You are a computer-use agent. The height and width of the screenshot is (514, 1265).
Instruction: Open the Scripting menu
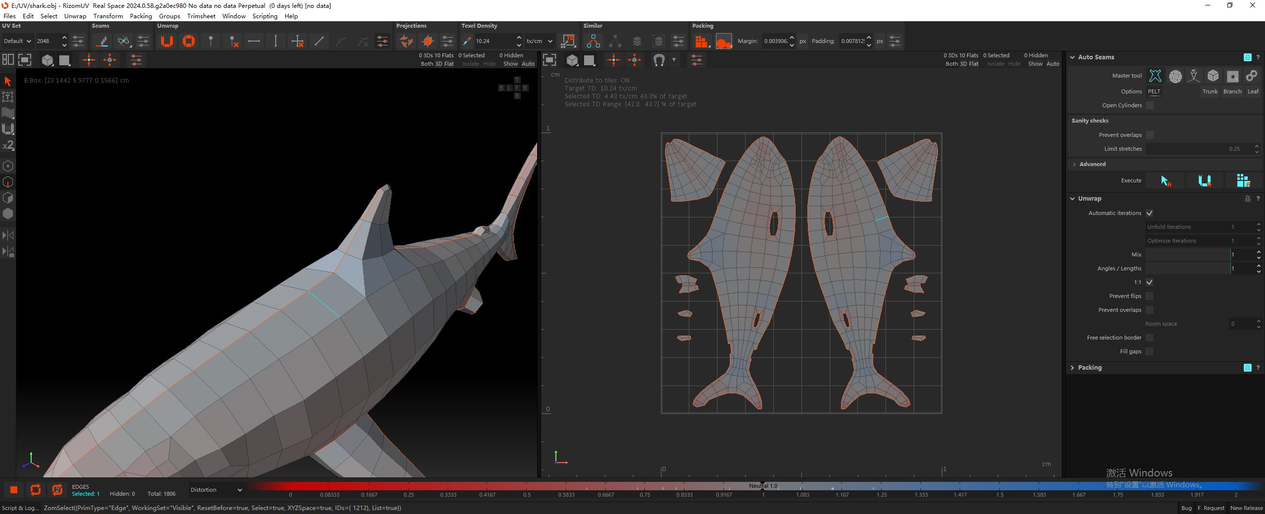(x=264, y=16)
